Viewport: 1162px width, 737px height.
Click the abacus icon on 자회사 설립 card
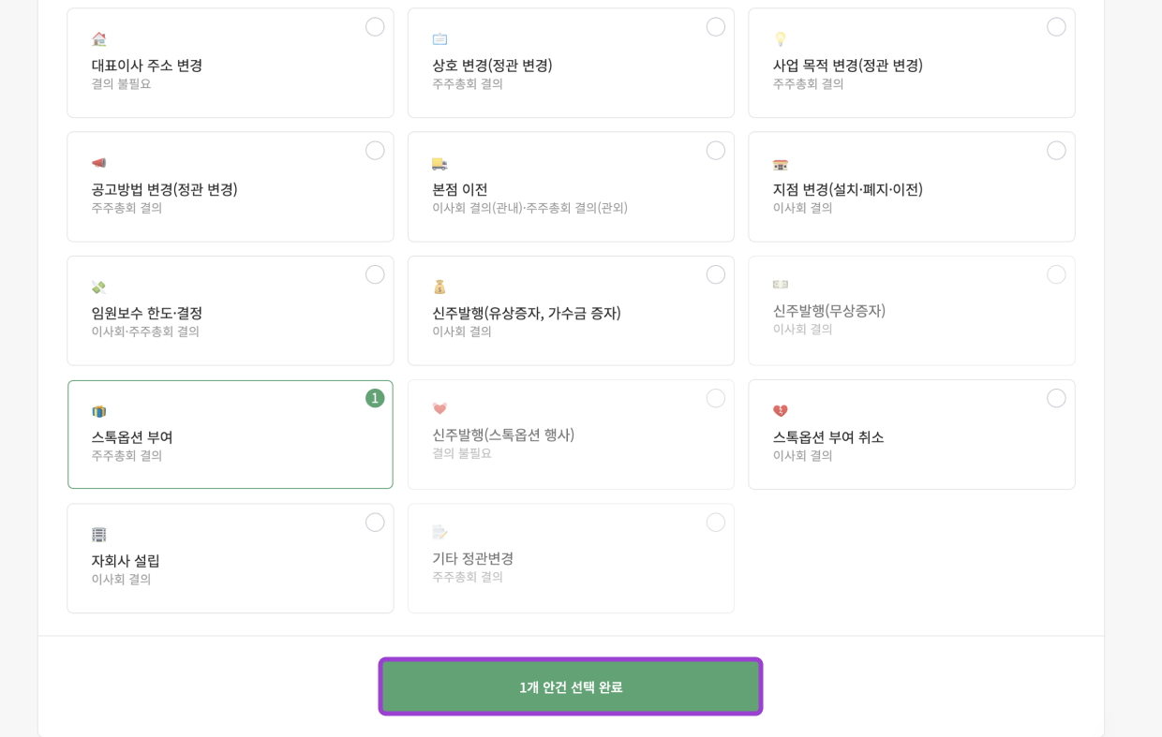98,534
